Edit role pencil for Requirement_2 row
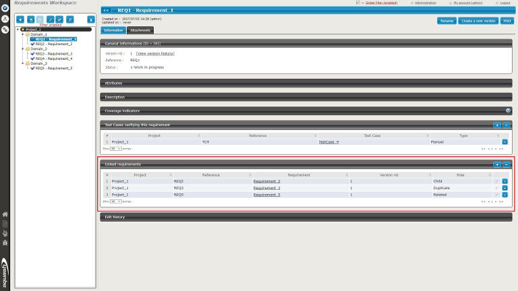The image size is (518, 291). coord(496,181)
